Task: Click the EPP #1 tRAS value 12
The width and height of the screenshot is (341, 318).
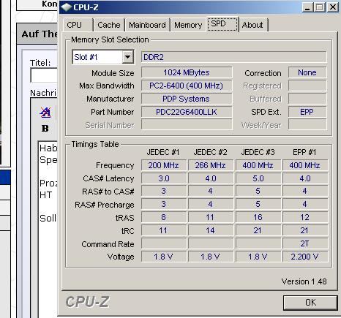Action: click(305, 217)
